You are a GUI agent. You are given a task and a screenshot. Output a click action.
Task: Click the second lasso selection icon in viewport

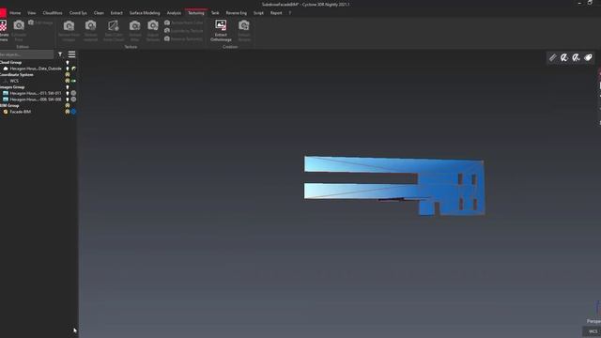pyautogui.click(x=576, y=58)
